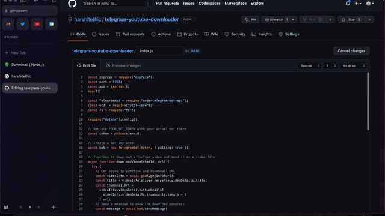Switch to harshitethic sidebar tab

coord(29,76)
